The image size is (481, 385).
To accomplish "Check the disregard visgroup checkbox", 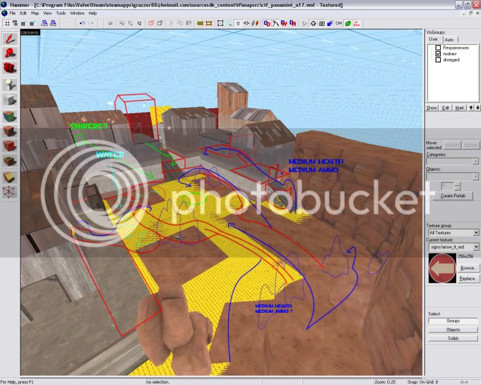I will 438,60.
